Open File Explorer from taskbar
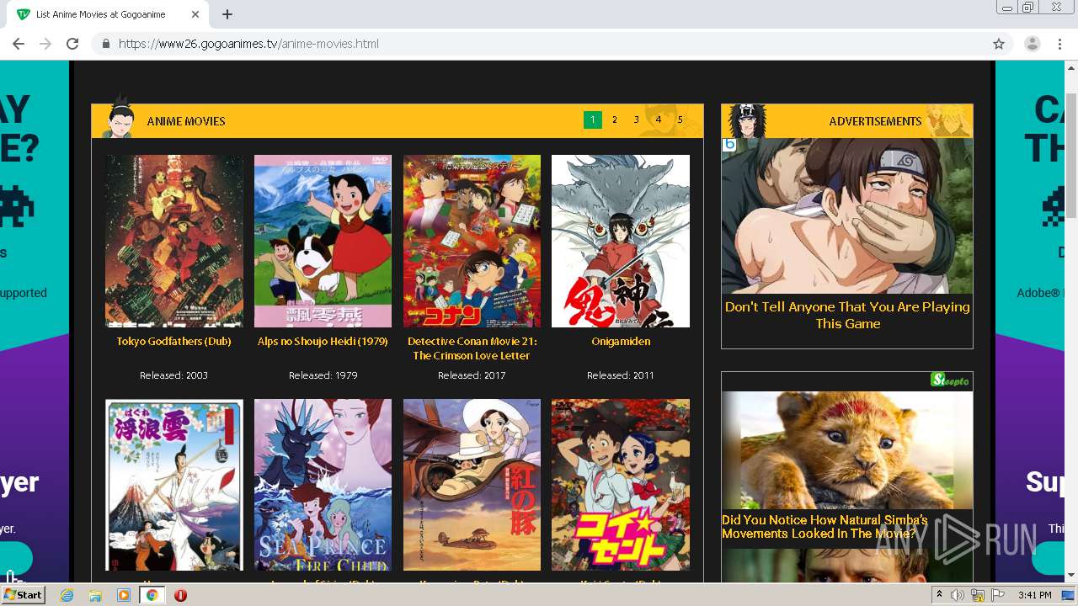This screenshot has width=1078, height=606. (x=95, y=595)
